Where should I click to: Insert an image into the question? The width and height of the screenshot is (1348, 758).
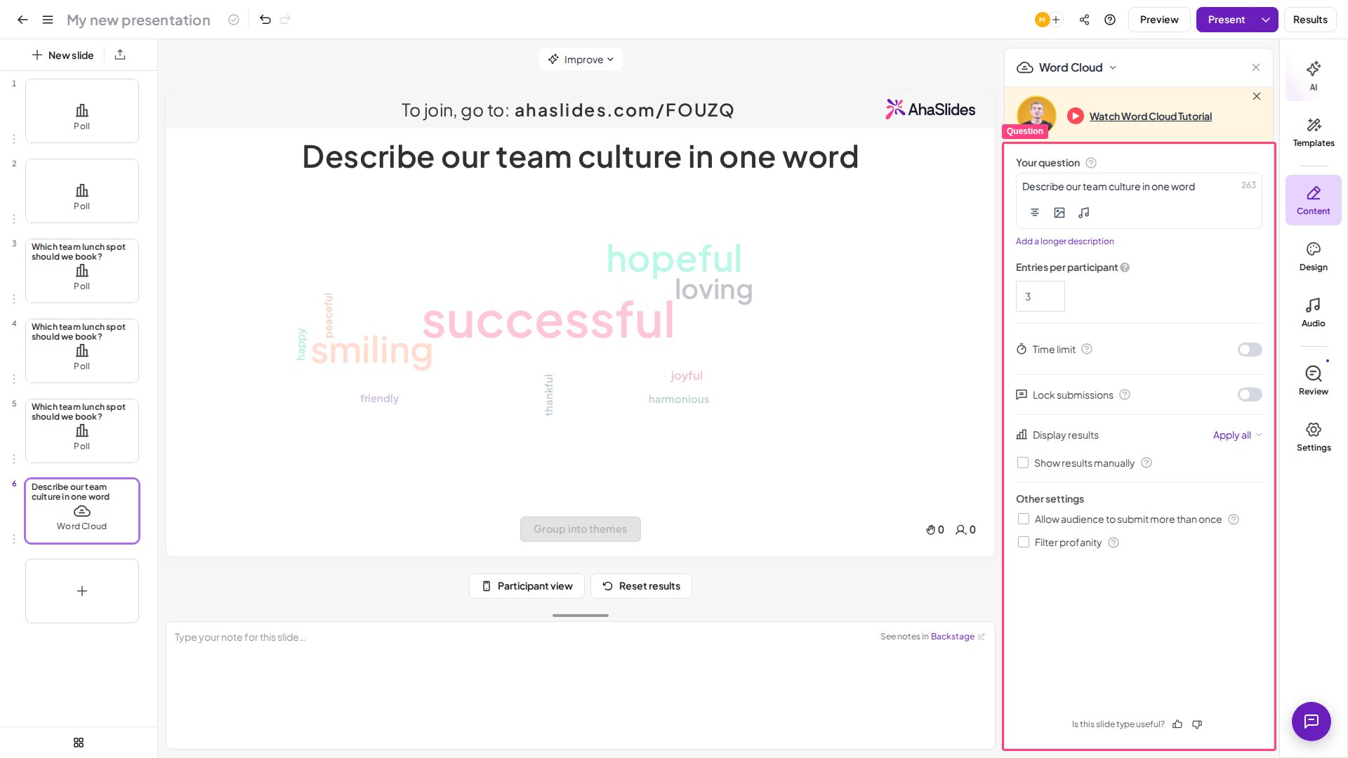pyautogui.click(x=1059, y=213)
